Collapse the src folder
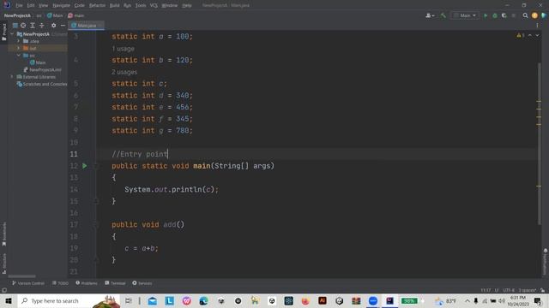This screenshot has width=549, height=308. [x=19, y=55]
